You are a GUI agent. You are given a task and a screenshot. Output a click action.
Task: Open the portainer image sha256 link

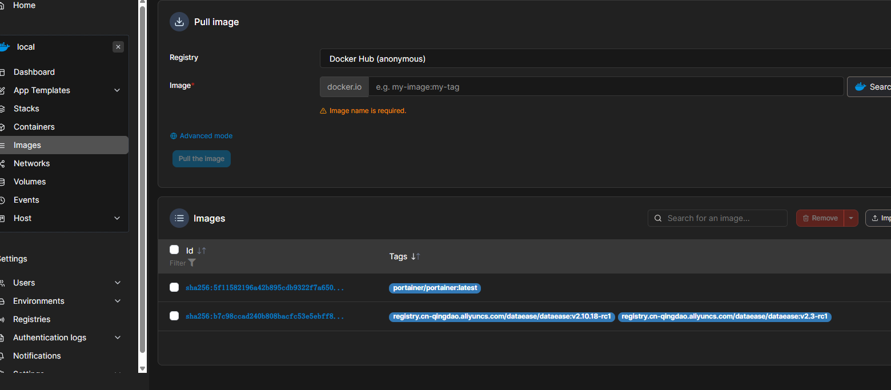(264, 288)
